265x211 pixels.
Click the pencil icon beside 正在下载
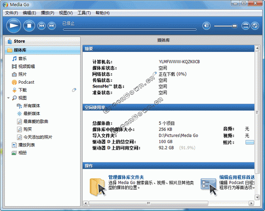155,73
